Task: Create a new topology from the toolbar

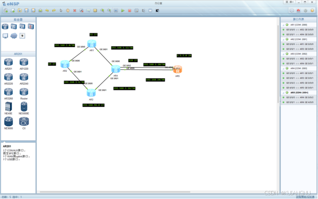Action: [6, 11]
